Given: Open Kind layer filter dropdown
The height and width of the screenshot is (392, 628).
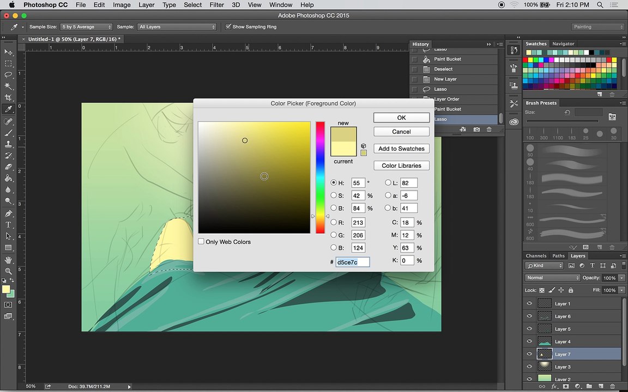Looking at the screenshot, I should [544, 265].
